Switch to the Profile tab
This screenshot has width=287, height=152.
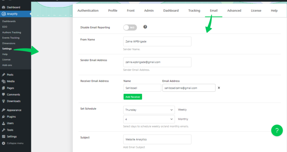(113, 10)
